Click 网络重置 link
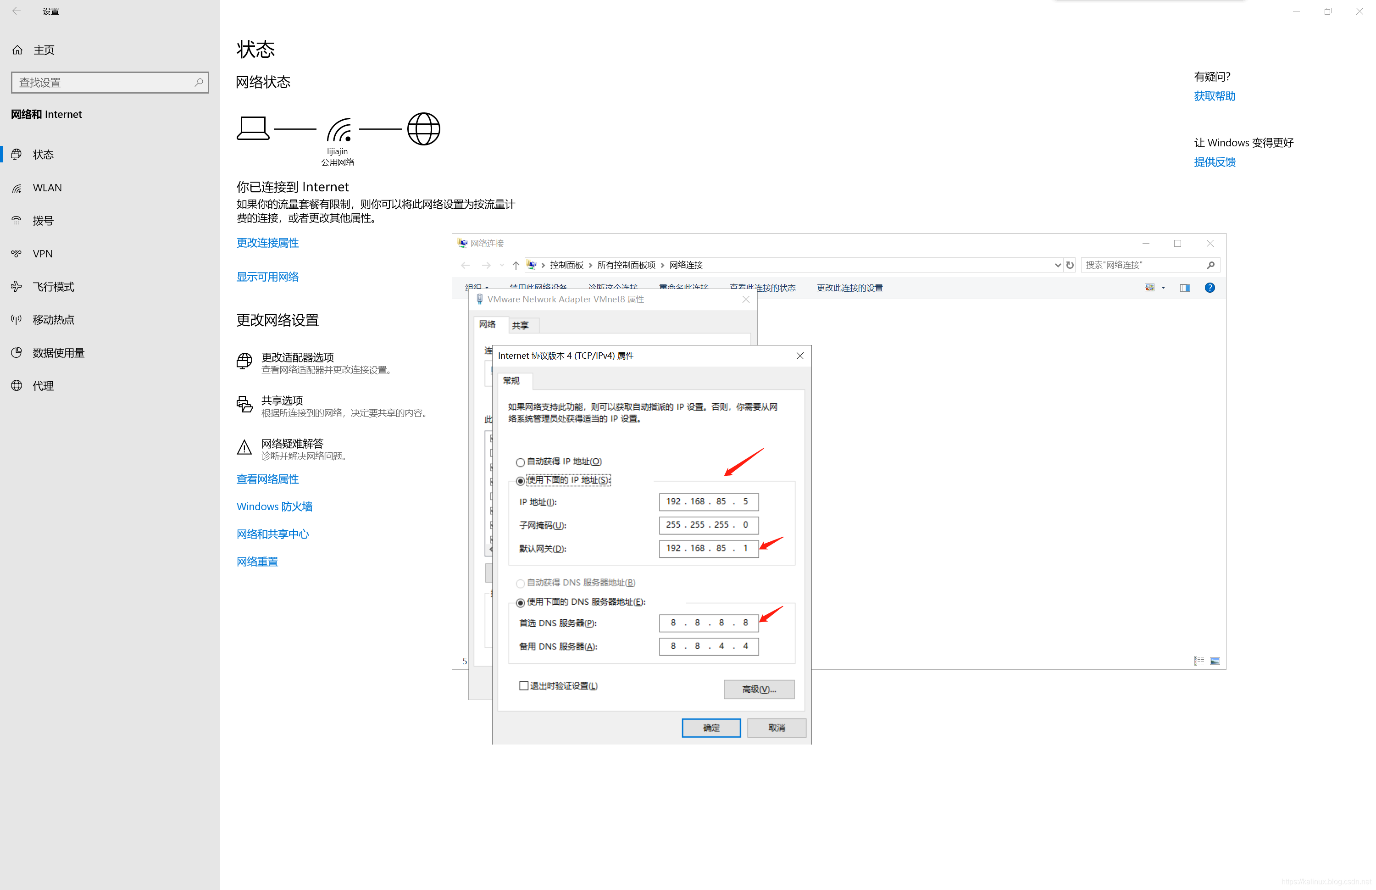 257,562
